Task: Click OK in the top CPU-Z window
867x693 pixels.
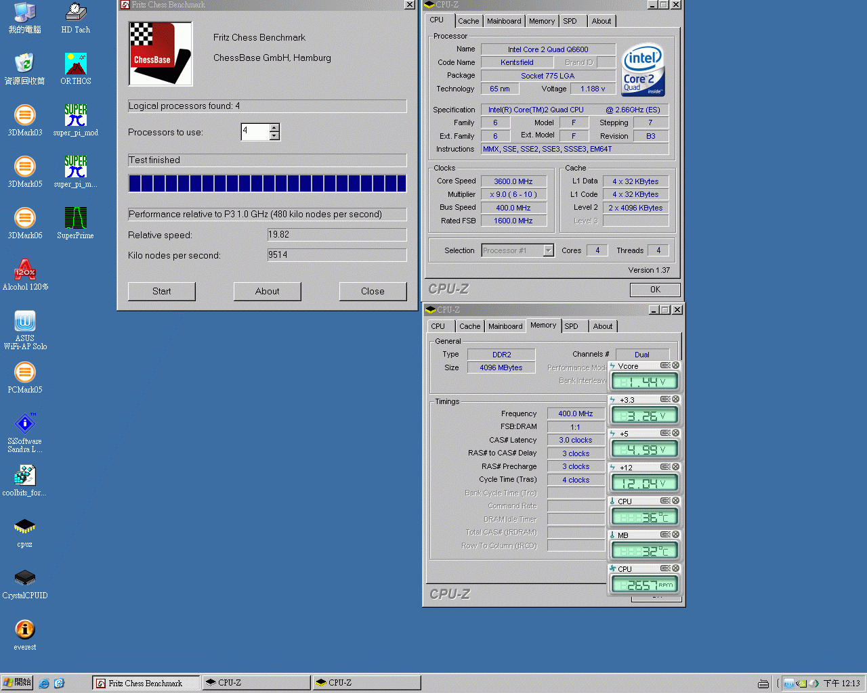Action: [x=655, y=290]
